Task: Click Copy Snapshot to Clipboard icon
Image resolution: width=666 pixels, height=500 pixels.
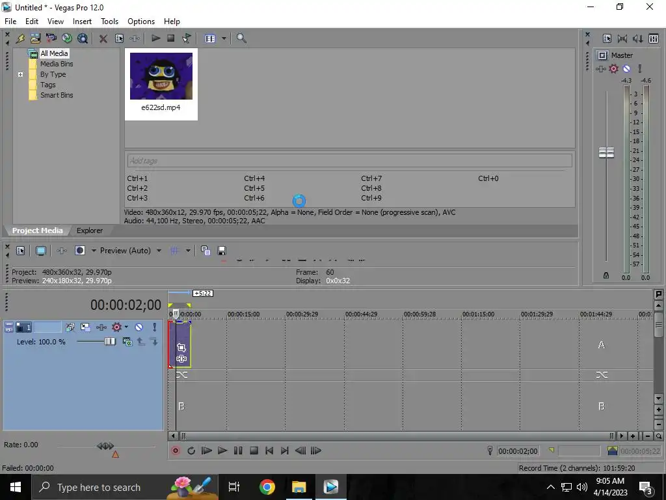Action: click(x=206, y=251)
